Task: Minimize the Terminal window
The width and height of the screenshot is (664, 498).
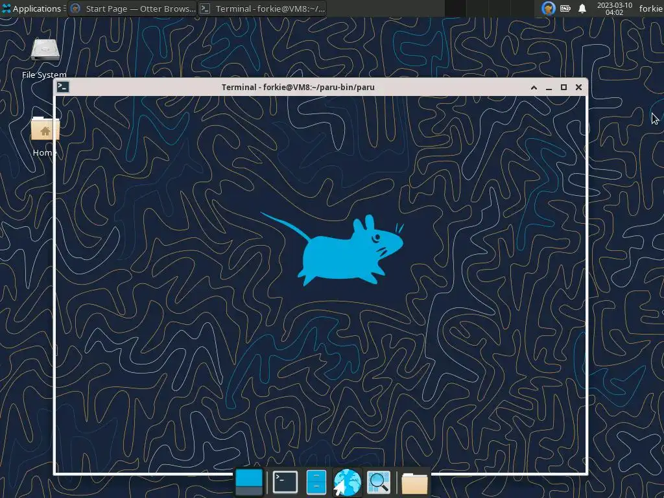Action: [x=549, y=88]
